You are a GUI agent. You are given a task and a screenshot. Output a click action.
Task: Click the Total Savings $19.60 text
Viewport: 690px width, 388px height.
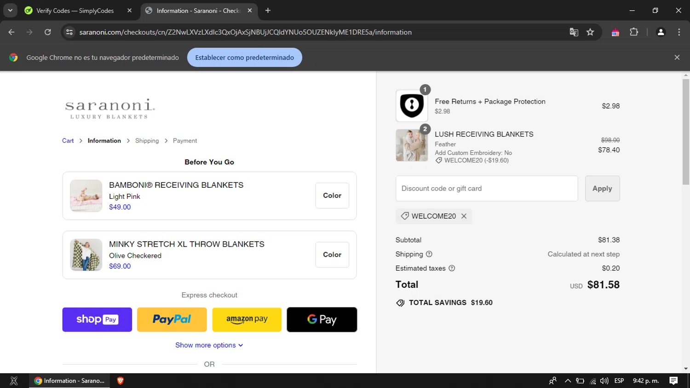click(x=451, y=303)
